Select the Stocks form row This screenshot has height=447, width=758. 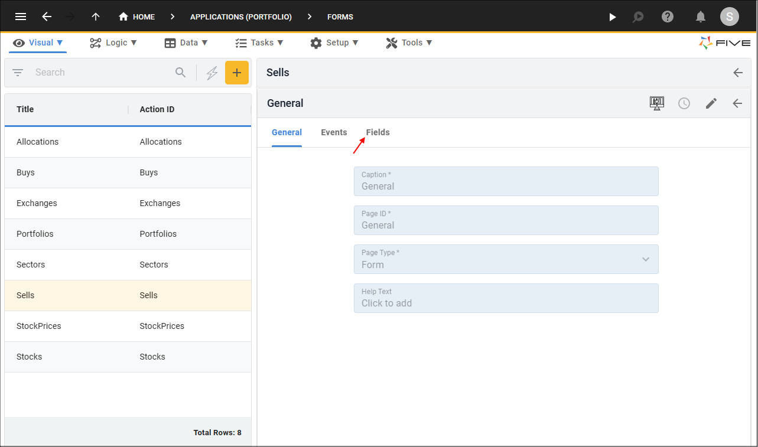[x=128, y=357]
